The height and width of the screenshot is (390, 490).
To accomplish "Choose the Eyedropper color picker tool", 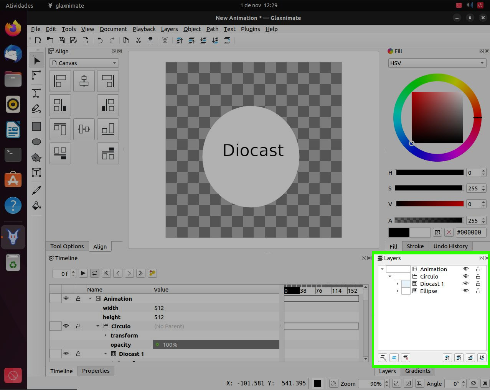I will pos(36,190).
